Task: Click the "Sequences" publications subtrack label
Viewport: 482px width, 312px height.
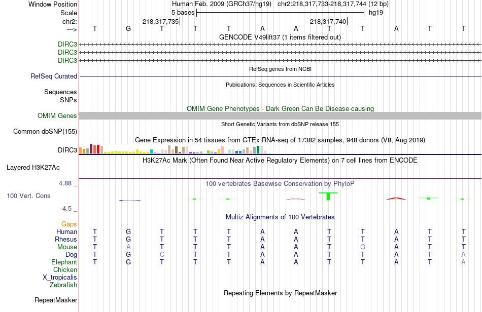Action: pos(60,92)
